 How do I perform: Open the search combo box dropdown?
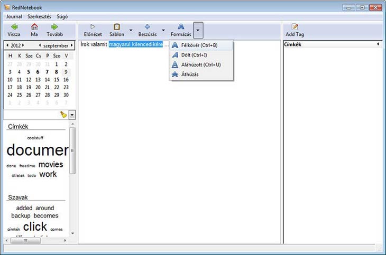tap(72, 115)
